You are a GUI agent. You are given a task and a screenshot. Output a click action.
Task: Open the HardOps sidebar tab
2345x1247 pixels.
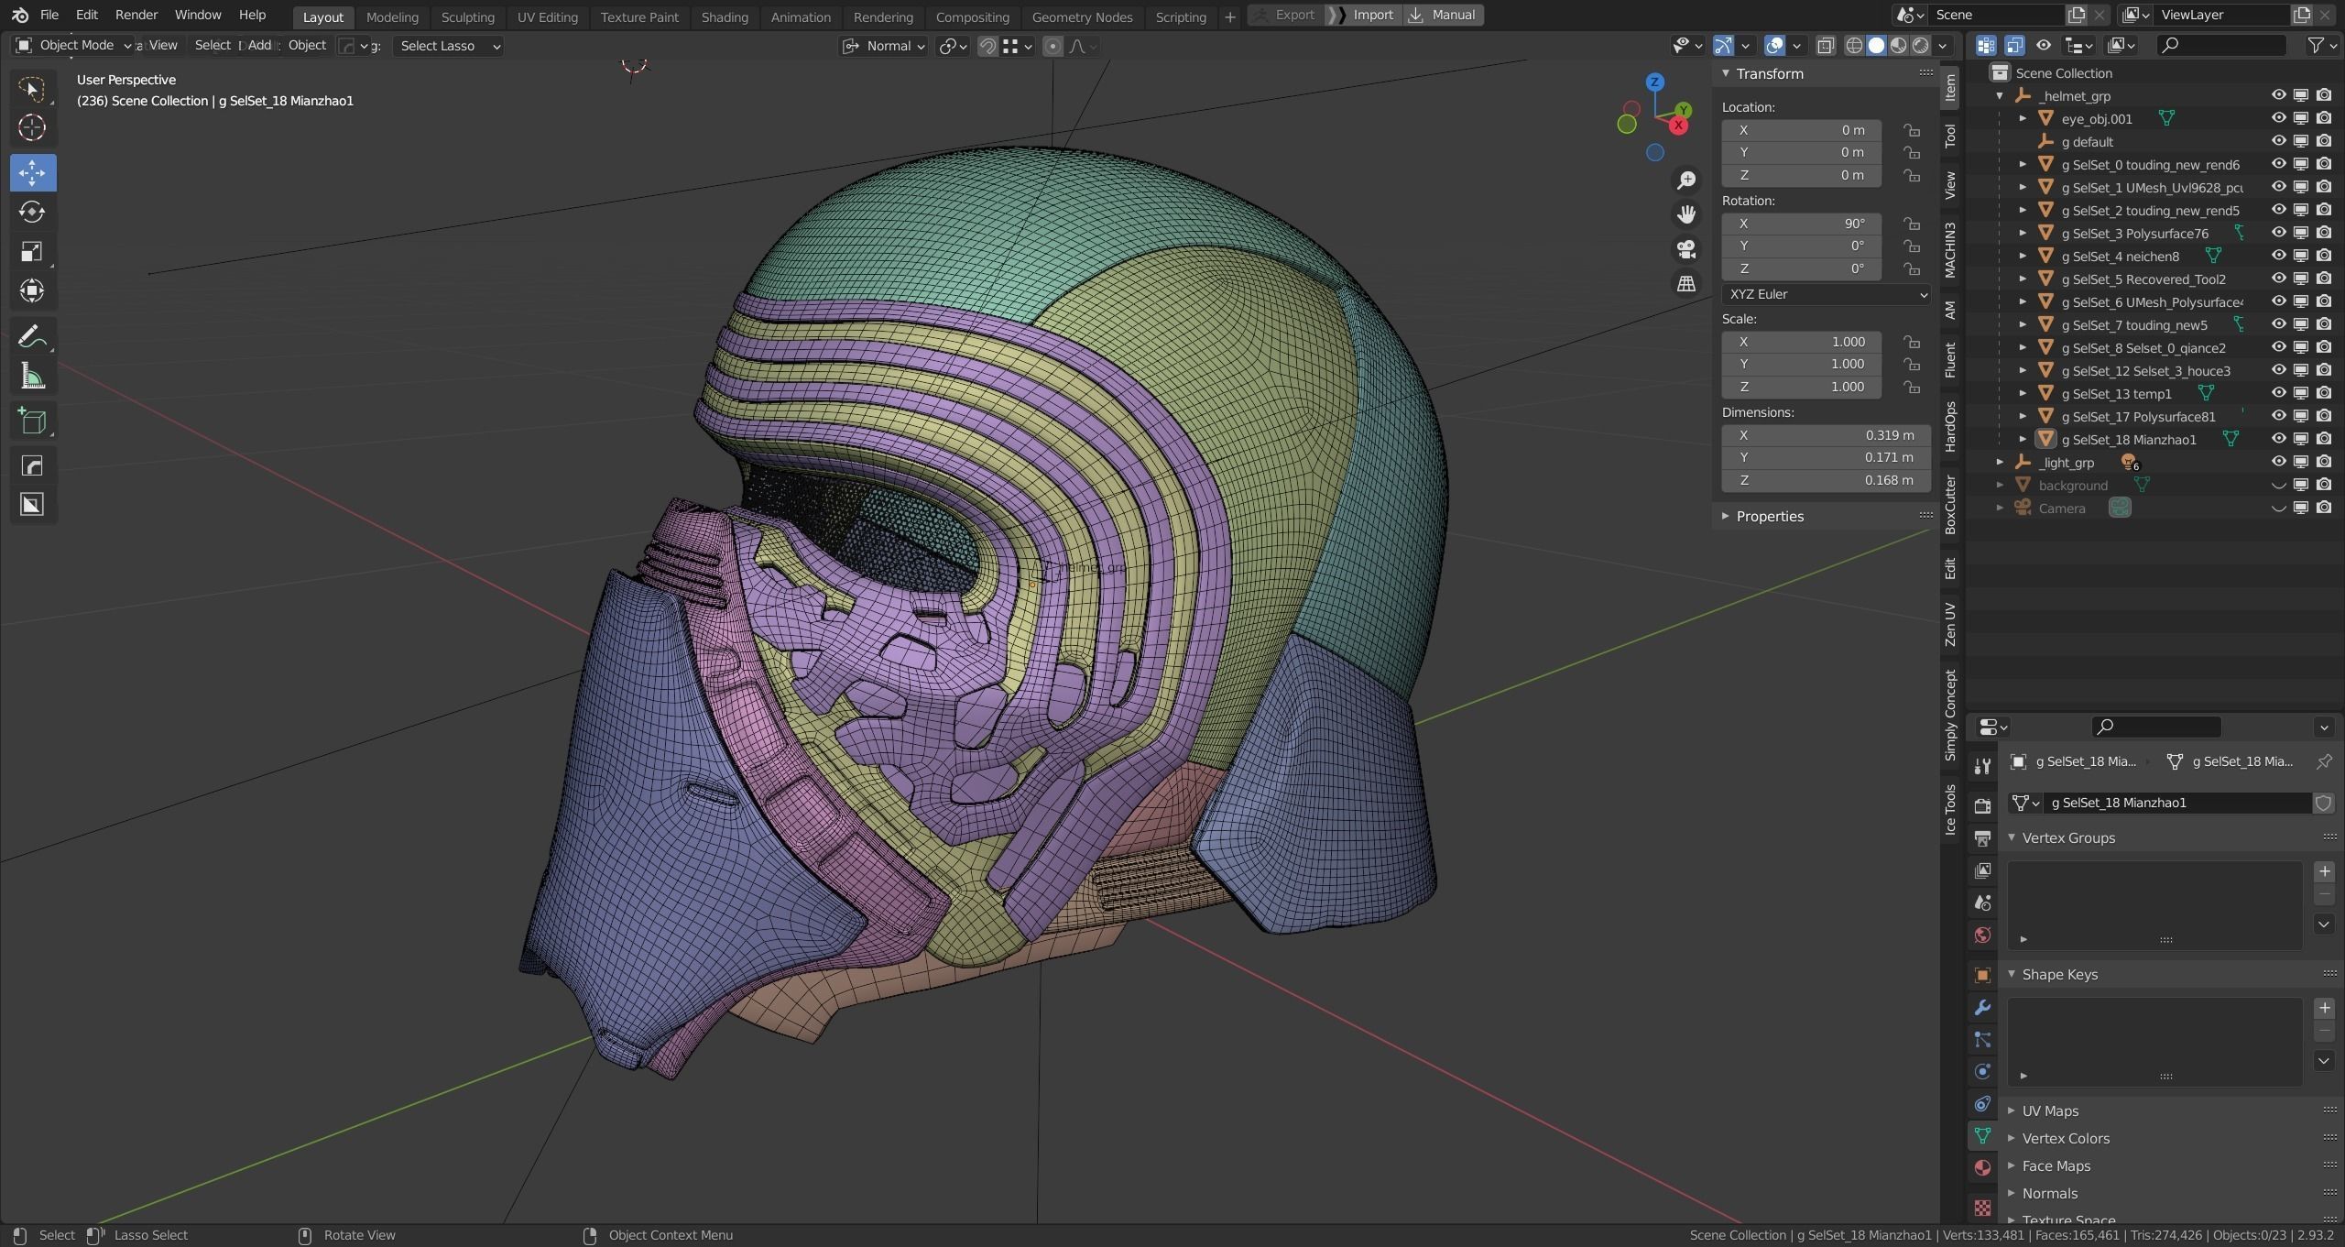(1950, 426)
